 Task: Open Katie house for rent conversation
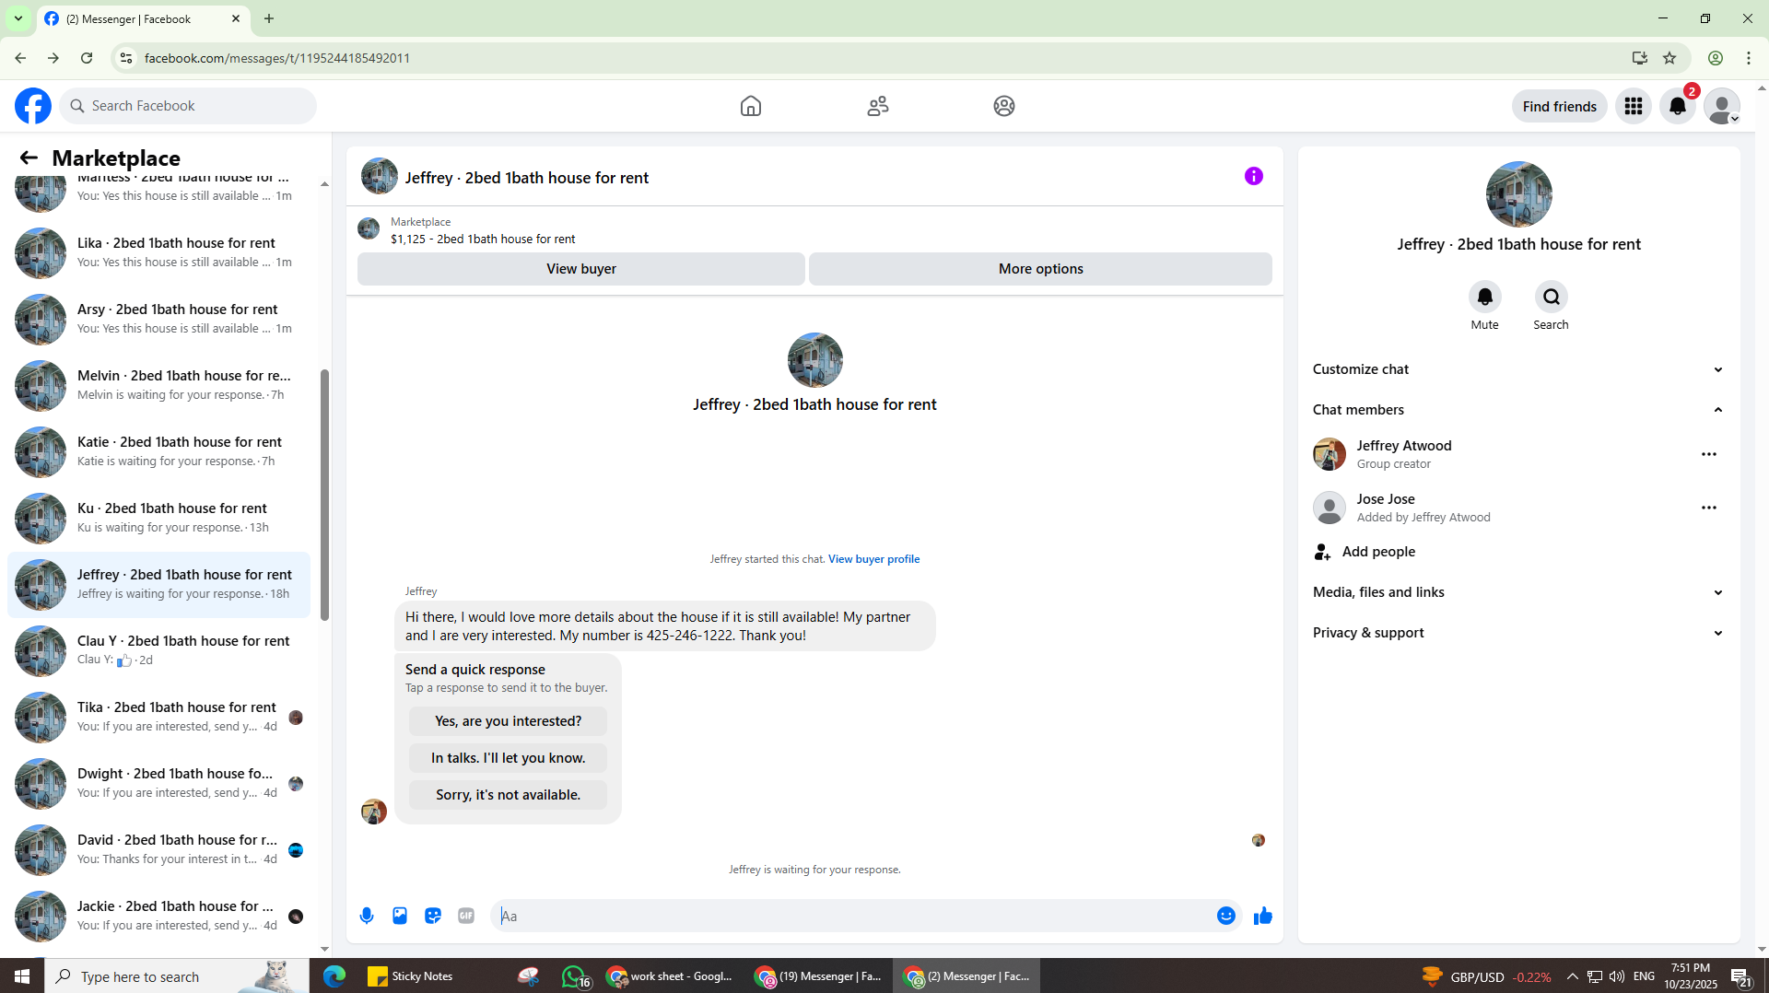pos(158,451)
